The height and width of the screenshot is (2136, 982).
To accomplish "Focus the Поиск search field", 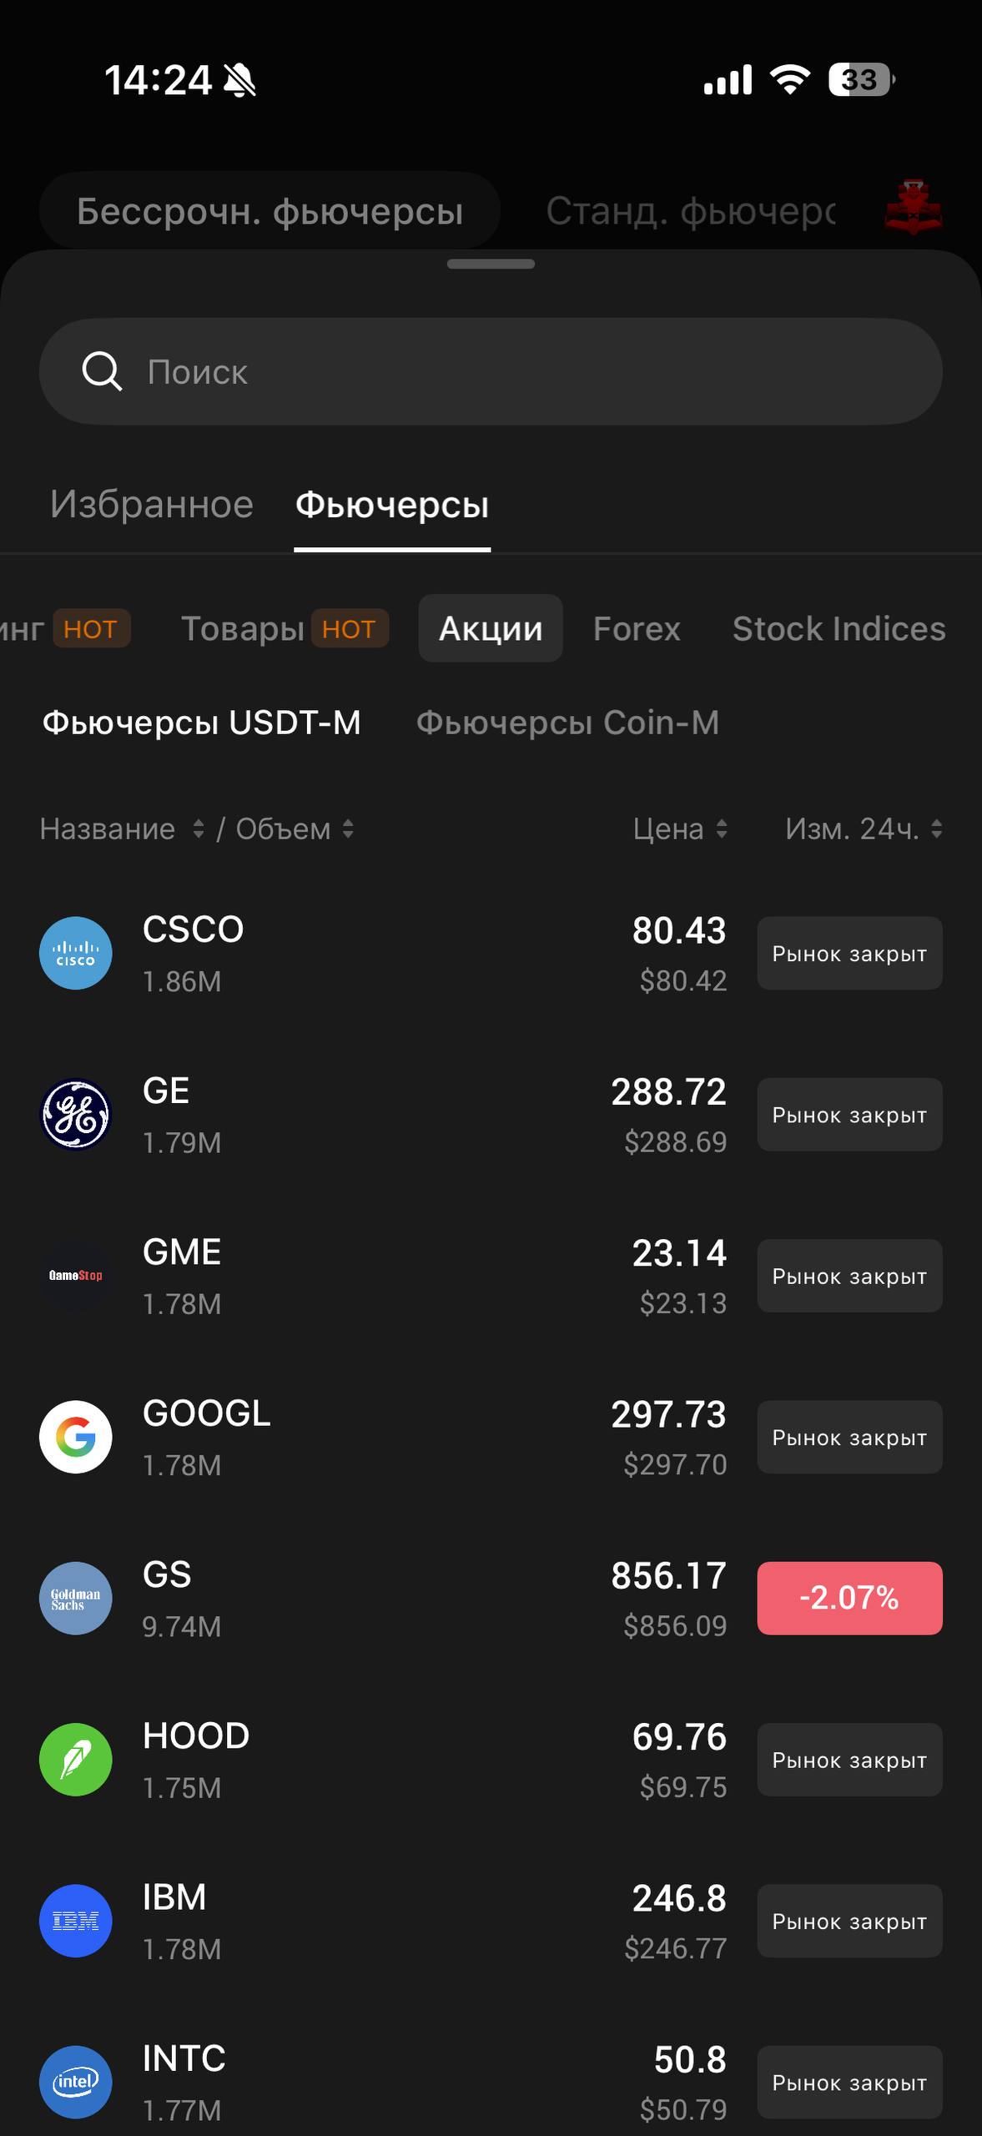I will (491, 372).
